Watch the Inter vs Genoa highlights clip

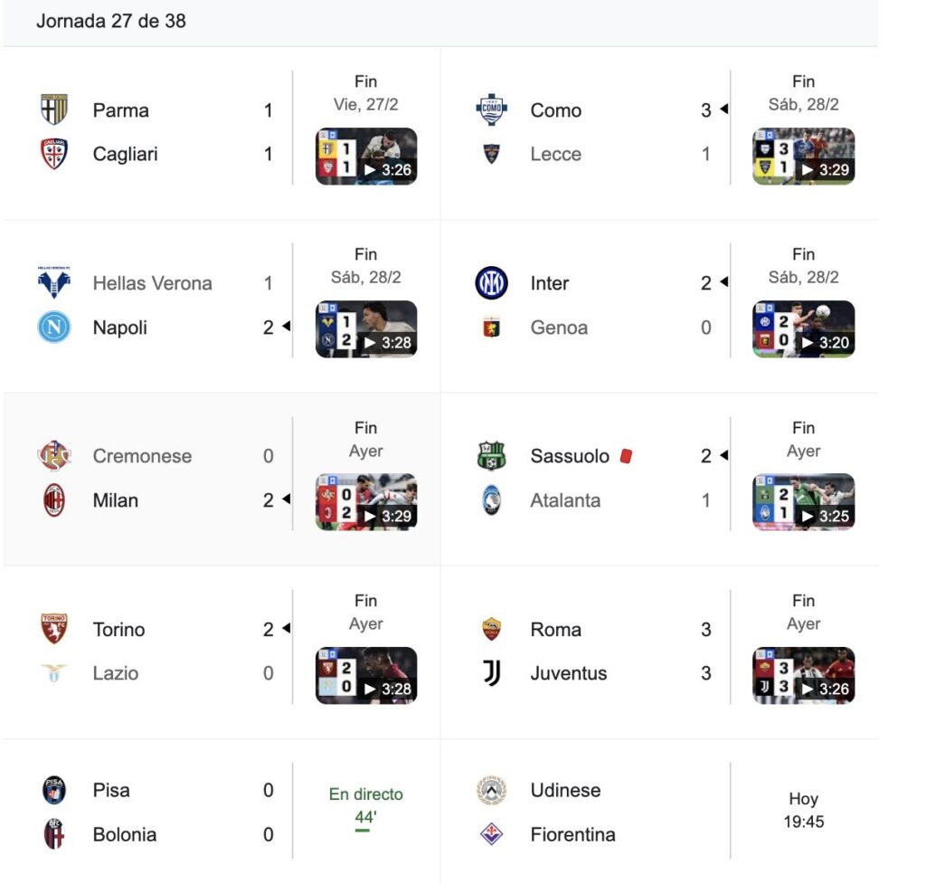(804, 329)
